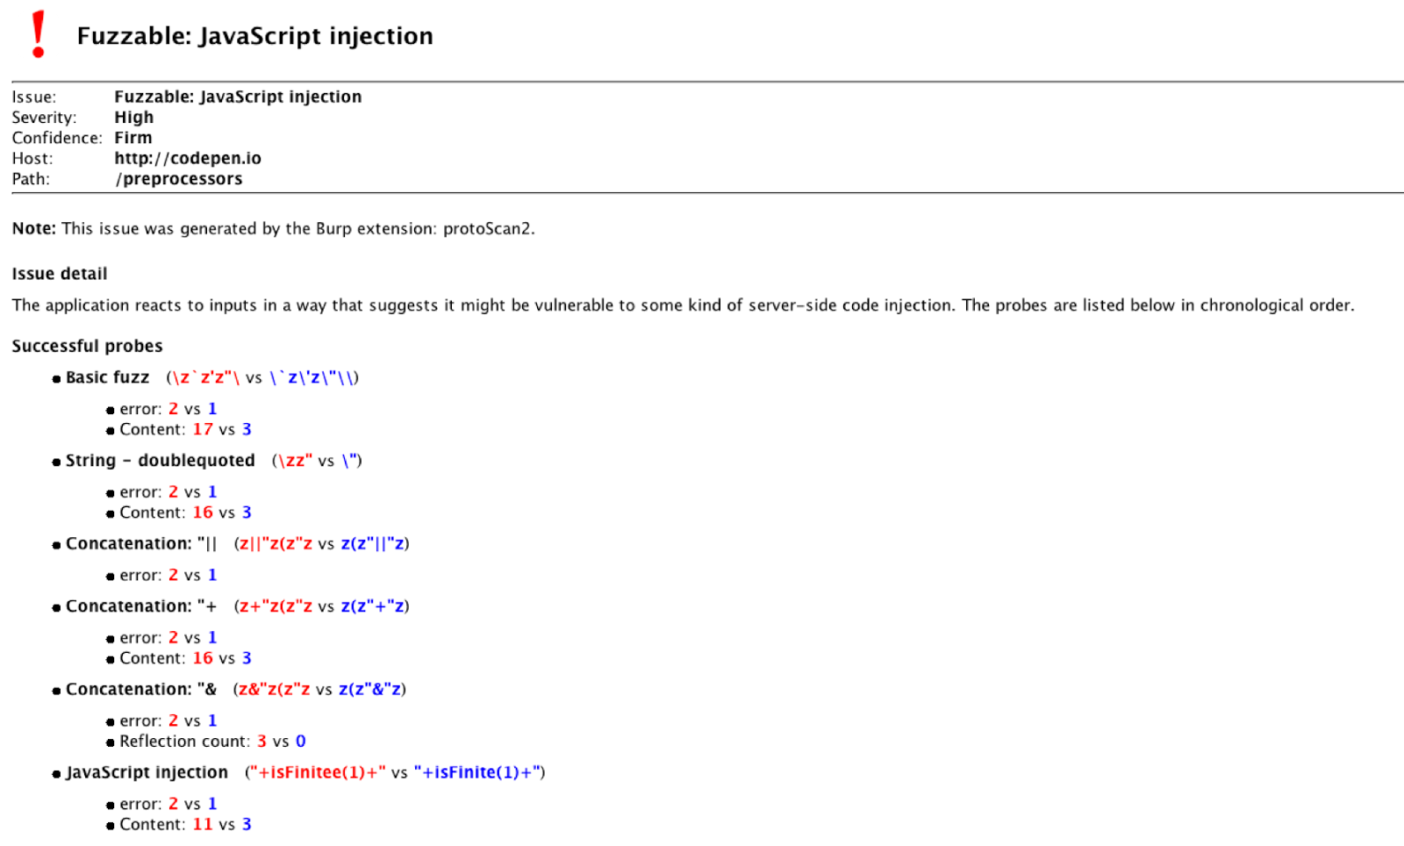The width and height of the screenshot is (1404, 846).
Task: Click the String - doublequoted probe heading
Action: coord(160,461)
